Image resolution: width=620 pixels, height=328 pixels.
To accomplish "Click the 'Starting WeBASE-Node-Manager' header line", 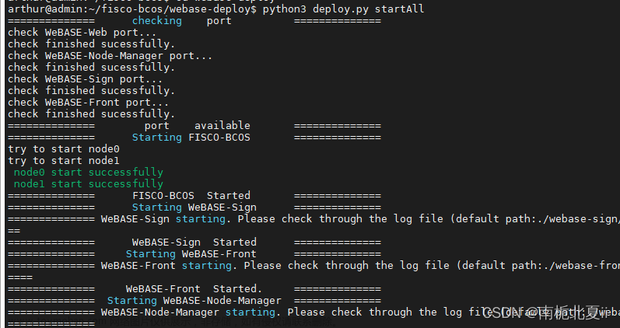I will tap(194, 300).
